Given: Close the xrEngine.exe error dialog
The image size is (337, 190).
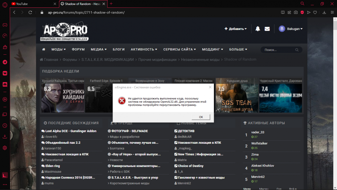Looking at the screenshot, I should coord(210,87).
